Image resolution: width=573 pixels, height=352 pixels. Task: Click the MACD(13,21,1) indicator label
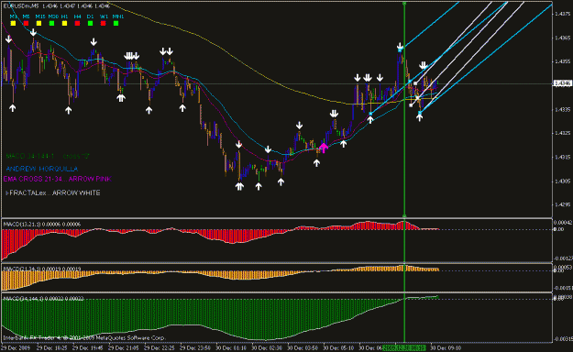pyautogui.click(x=41, y=224)
